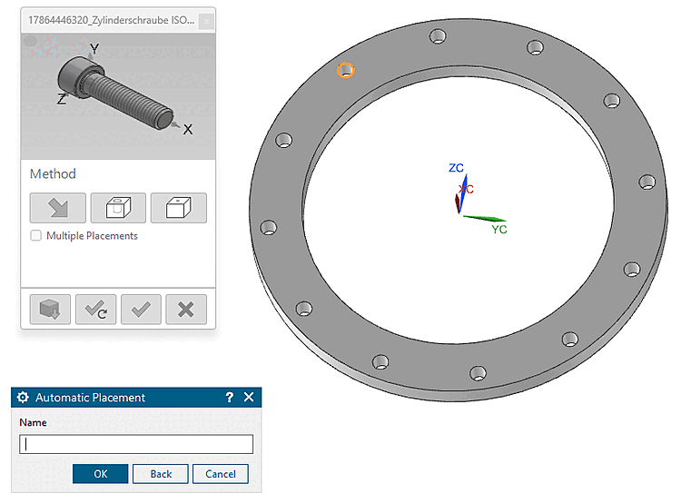The width and height of the screenshot is (681, 503).
Task: Click the Back button
Action: pos(161,473)
